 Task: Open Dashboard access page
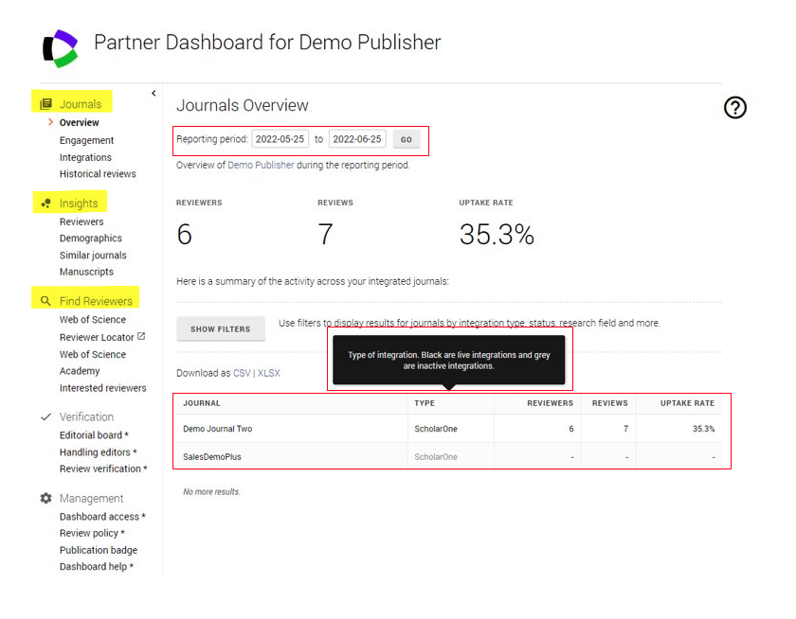[x=102, y=517]
